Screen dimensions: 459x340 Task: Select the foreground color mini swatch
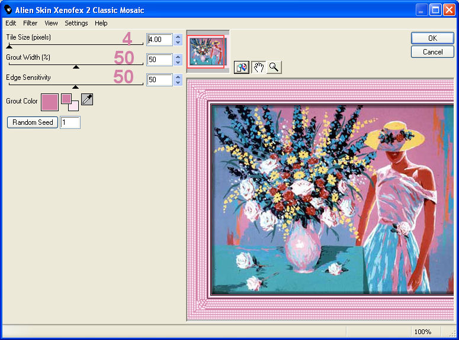pos(66,99)
